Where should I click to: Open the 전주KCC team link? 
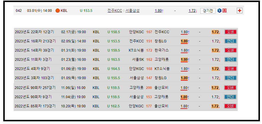tap(114, 11)
